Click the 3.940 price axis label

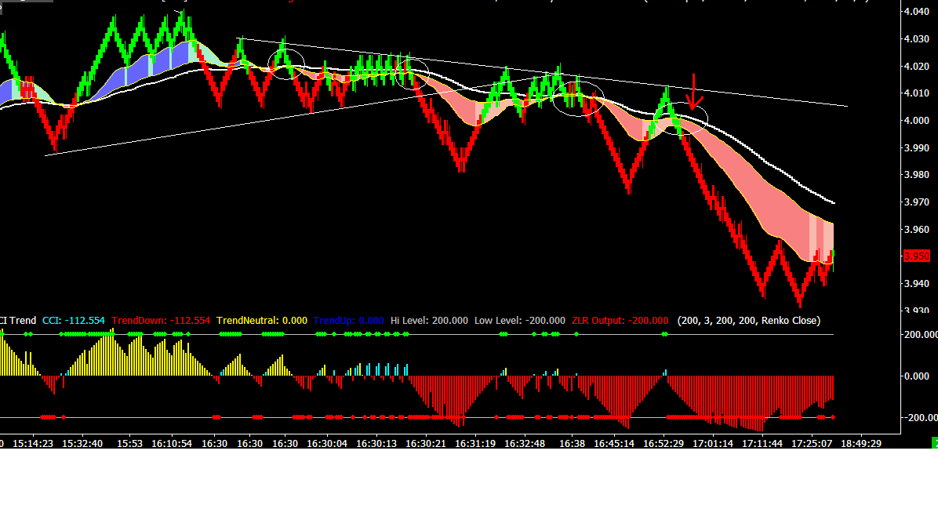click(917, 284)
